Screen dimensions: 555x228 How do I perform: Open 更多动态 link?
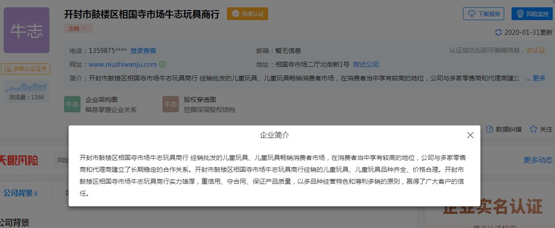(x=538, y=160)
